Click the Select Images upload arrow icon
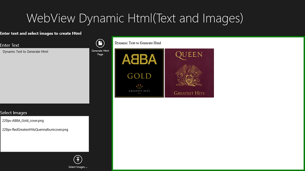Viewport: 305px width, 171px height. [78, 159]
